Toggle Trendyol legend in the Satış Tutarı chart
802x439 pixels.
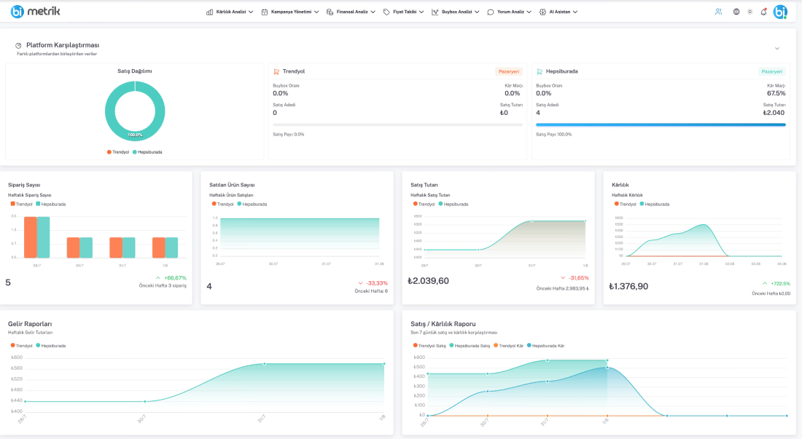424,204
